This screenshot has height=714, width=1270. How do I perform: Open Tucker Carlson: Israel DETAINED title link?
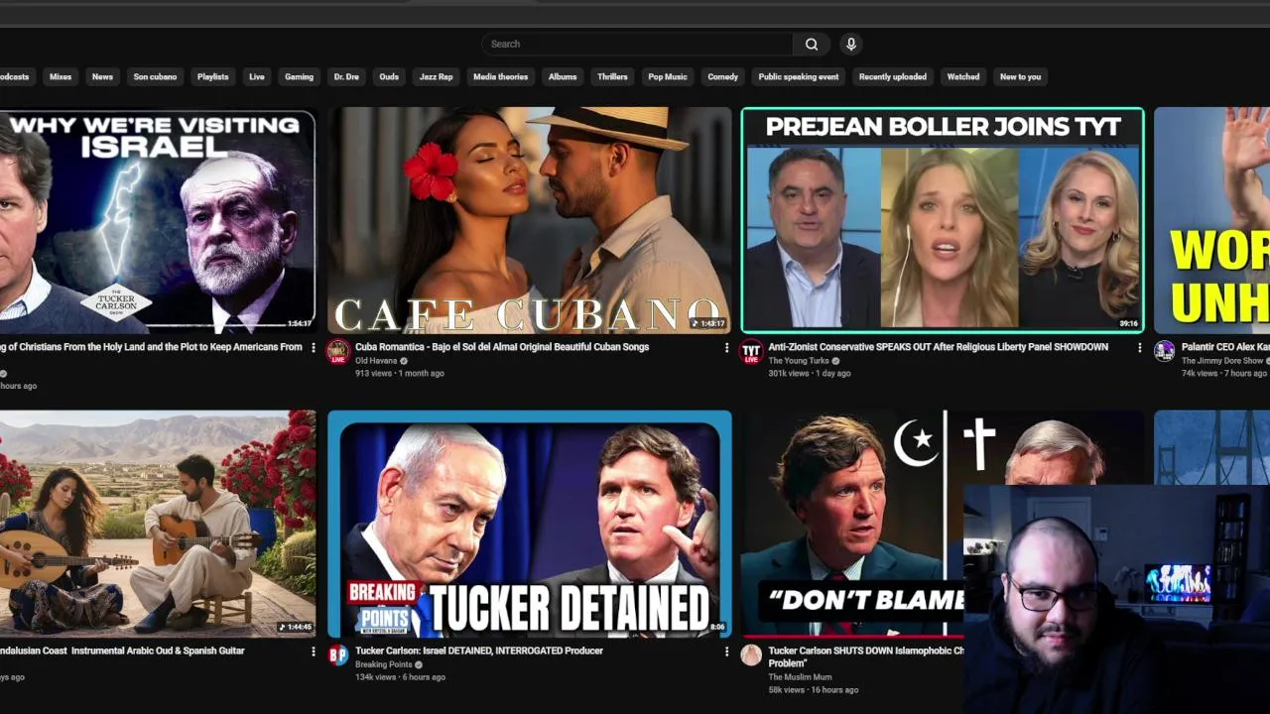pos(479,651)
